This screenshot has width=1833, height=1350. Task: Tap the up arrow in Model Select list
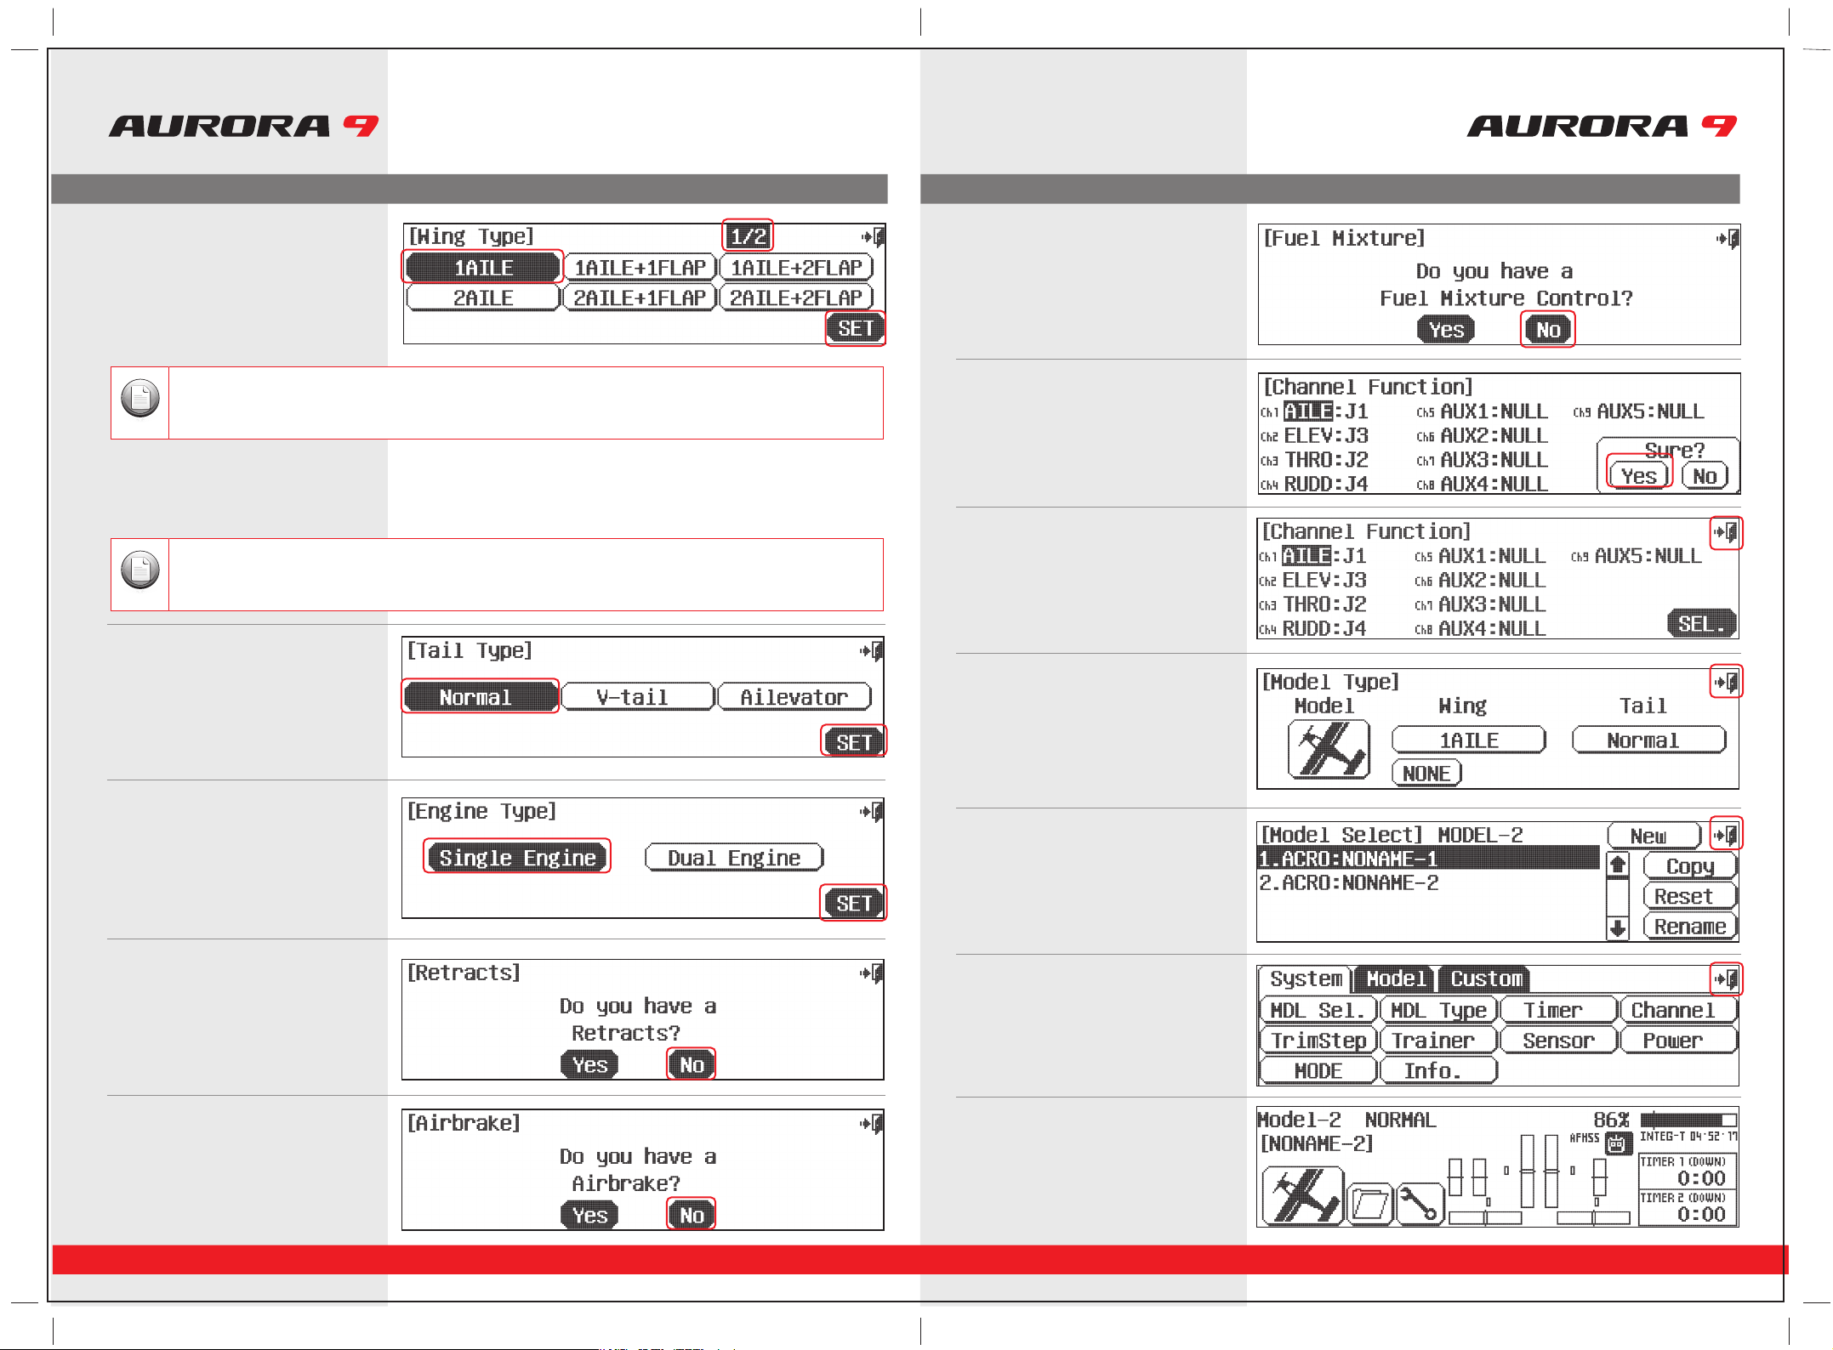1618,865
